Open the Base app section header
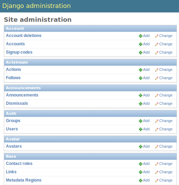 (11, 156)
